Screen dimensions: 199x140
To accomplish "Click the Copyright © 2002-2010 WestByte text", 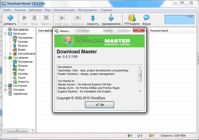I will [81, 98].
